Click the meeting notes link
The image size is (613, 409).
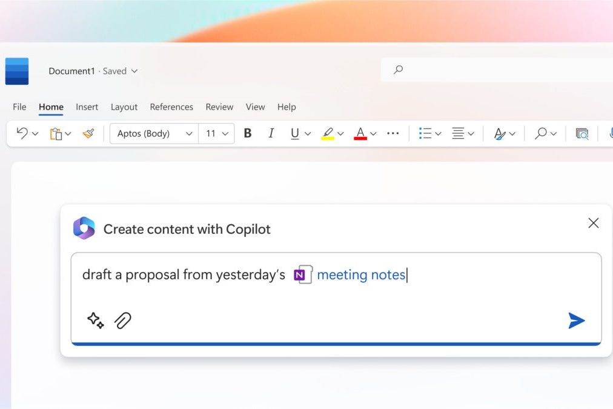point(362,274)
